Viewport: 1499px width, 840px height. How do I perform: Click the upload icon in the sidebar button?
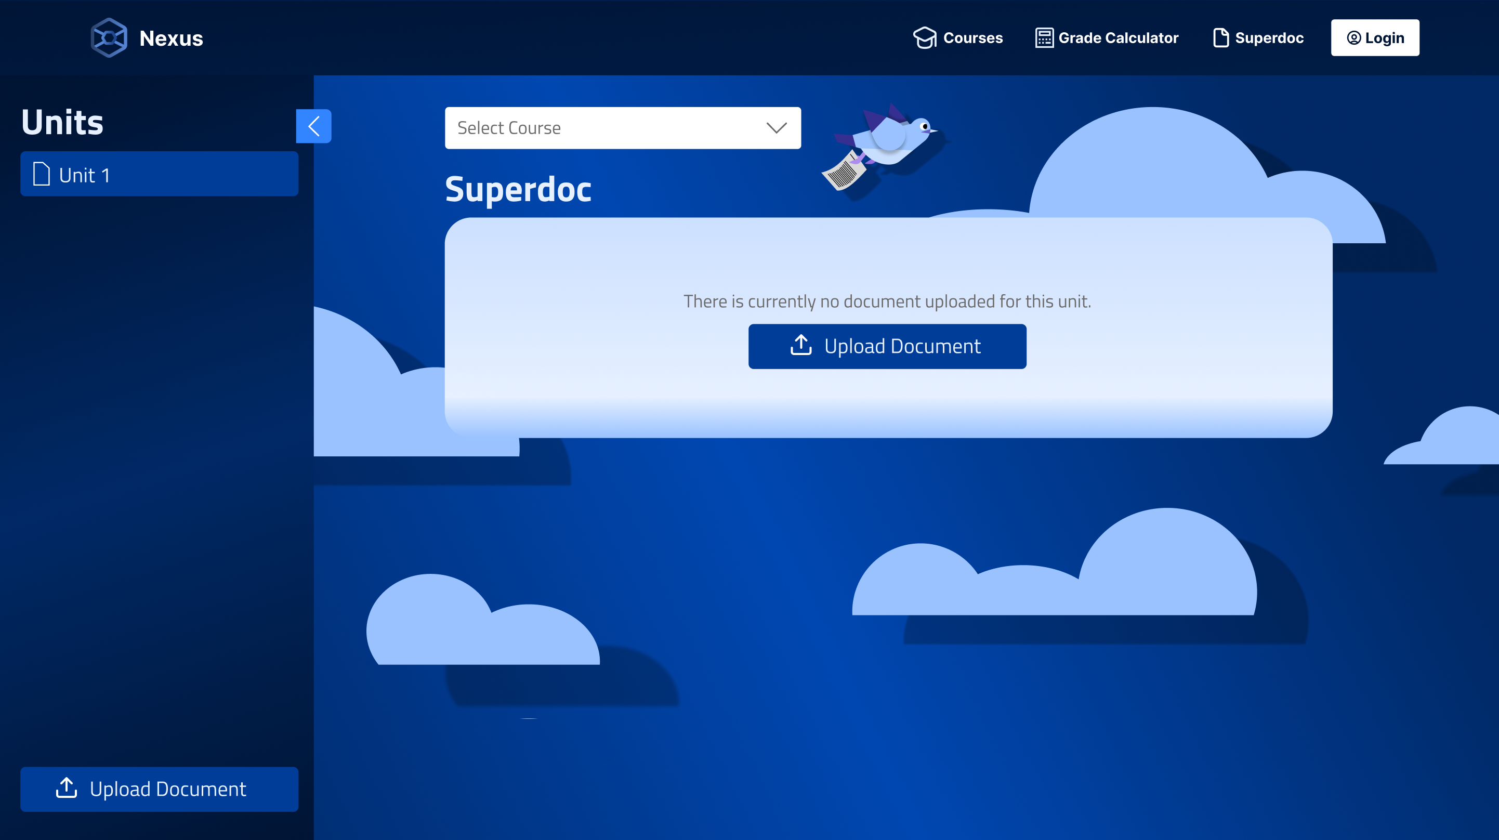pos(67,788)
